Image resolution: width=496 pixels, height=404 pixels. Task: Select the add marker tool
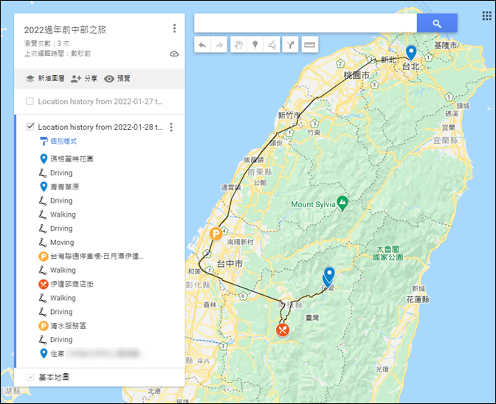(x=255, y=45)
